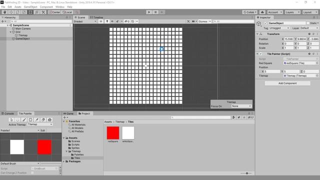
Task: Collapse the Grid hierarchy item
Action: point(10,32)
